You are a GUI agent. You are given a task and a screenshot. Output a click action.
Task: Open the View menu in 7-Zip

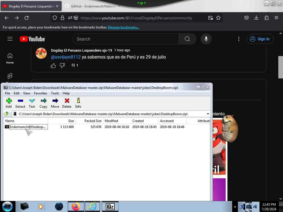pos(27,93)
